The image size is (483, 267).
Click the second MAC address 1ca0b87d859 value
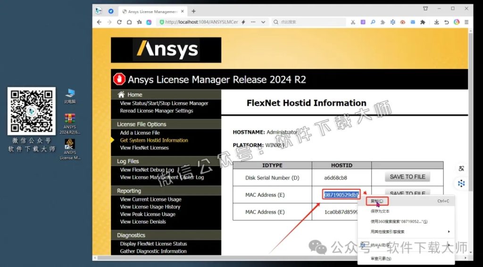pos(341,212)
